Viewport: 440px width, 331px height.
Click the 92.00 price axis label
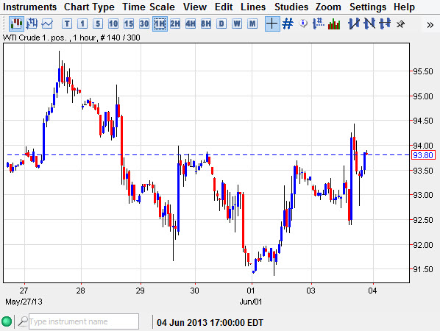(423, 245)
